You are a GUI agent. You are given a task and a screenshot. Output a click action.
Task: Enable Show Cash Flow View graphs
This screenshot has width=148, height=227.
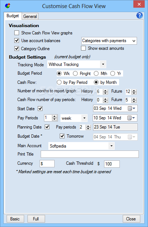(16, 33)
